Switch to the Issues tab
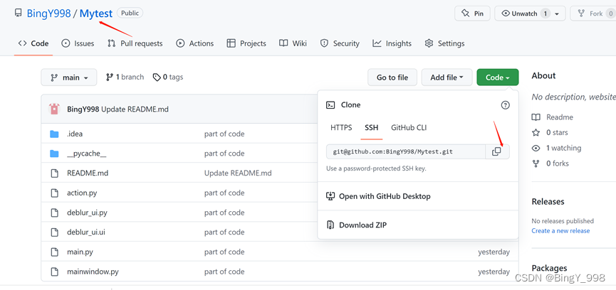The width and height of the screenshot is (616, 290). click(x=78, y=43)
